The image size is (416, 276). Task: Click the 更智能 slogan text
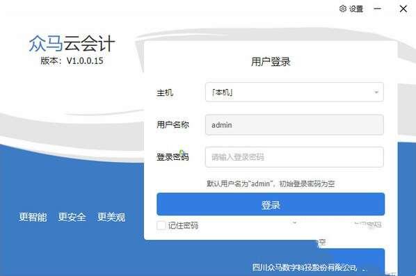(x=33, y=217)
